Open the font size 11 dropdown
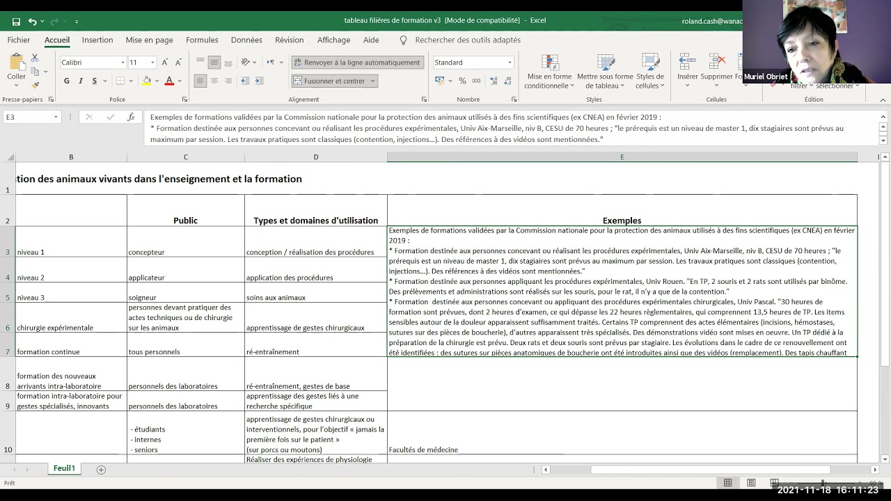This screenshot has height=501, width=891. pos(152,63)
